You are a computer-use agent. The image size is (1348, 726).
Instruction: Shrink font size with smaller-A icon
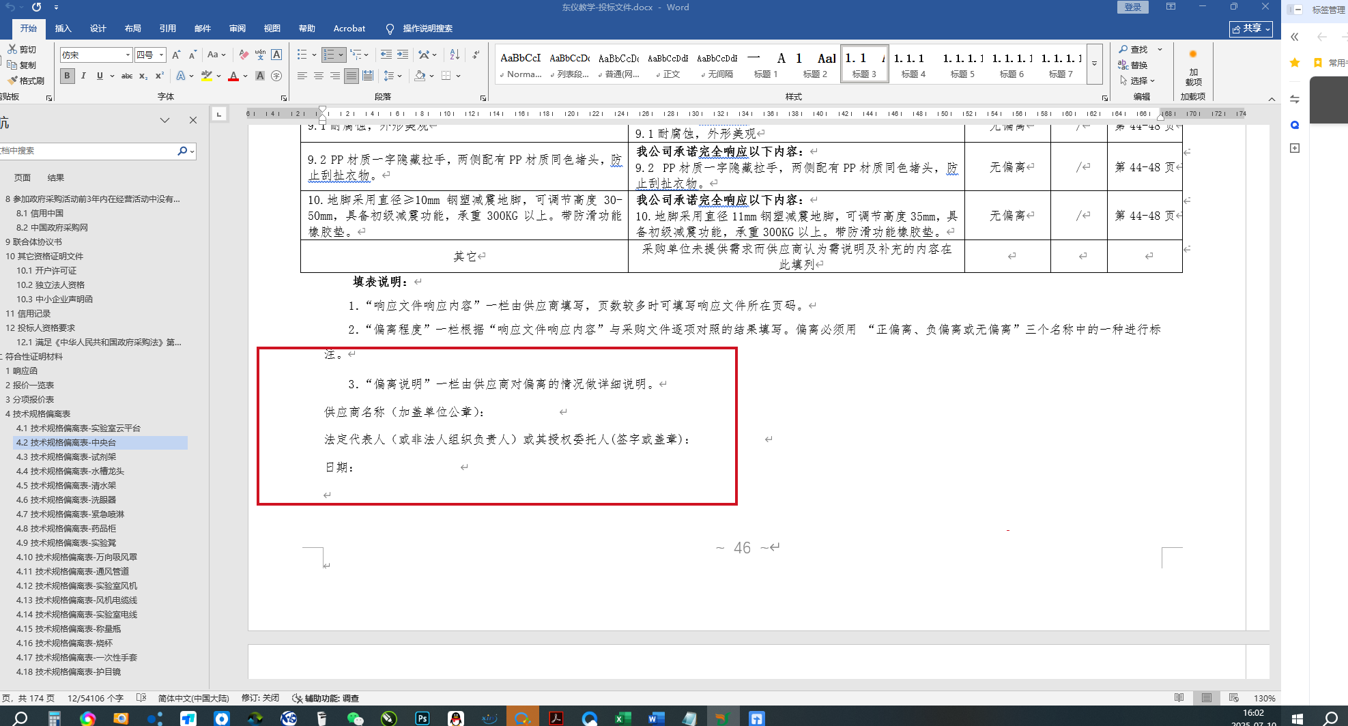192,55
